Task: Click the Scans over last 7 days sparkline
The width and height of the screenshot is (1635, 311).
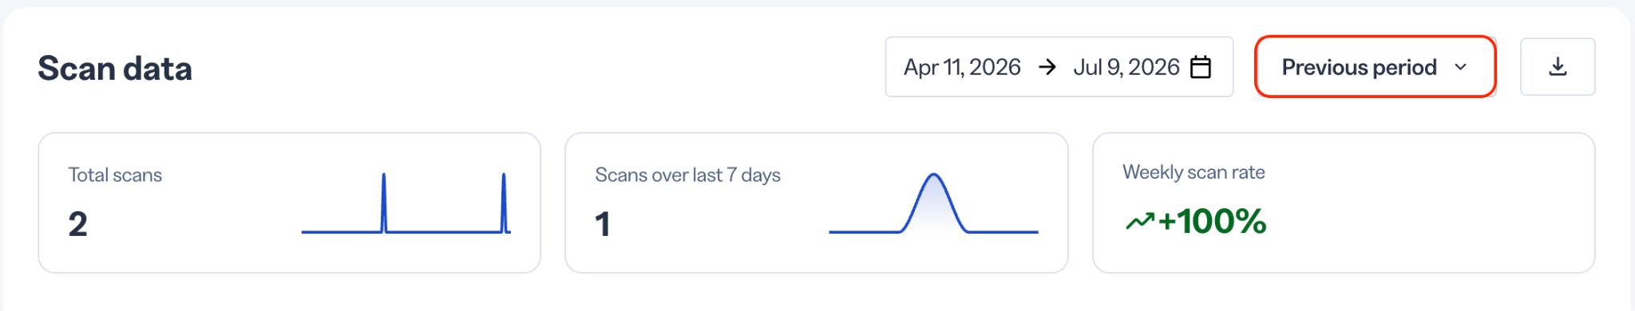Action: point(933,203)
